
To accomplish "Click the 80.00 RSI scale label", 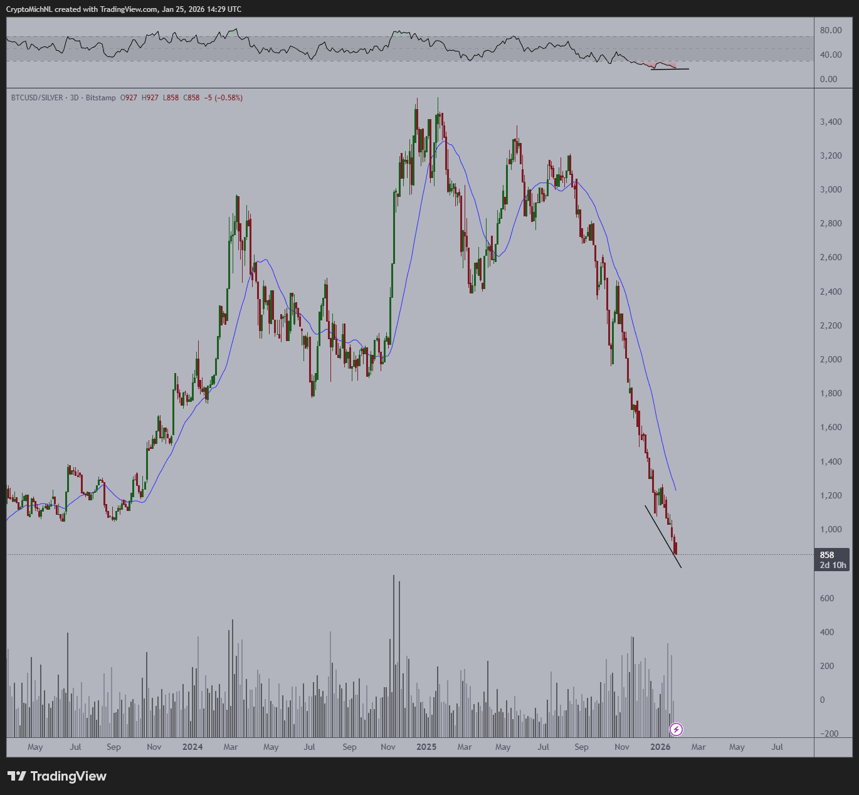I will pos(831,30).
